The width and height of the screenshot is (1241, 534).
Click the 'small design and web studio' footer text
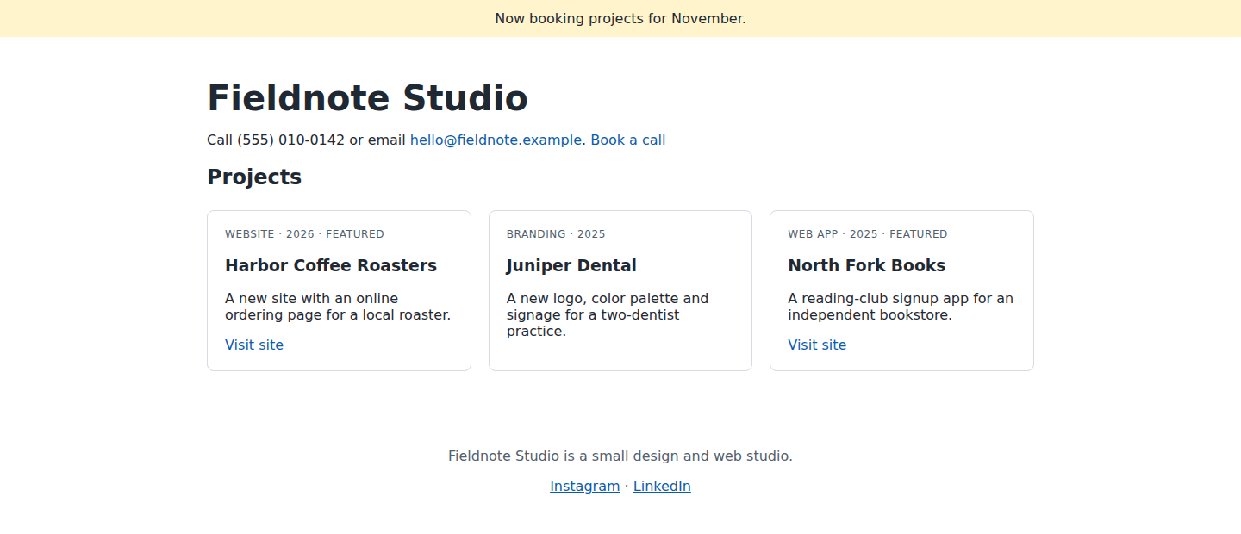(x=620, y=456)
